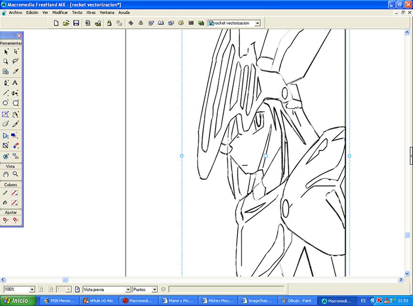Choose the Line tool

(x=6, y=93)
